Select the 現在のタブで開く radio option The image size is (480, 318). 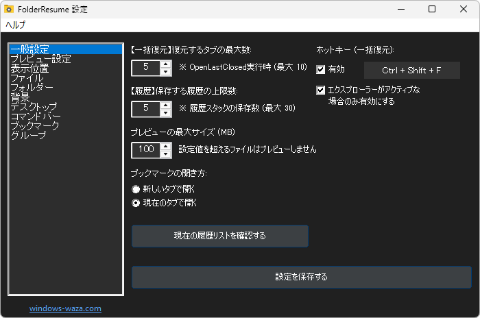136,204
